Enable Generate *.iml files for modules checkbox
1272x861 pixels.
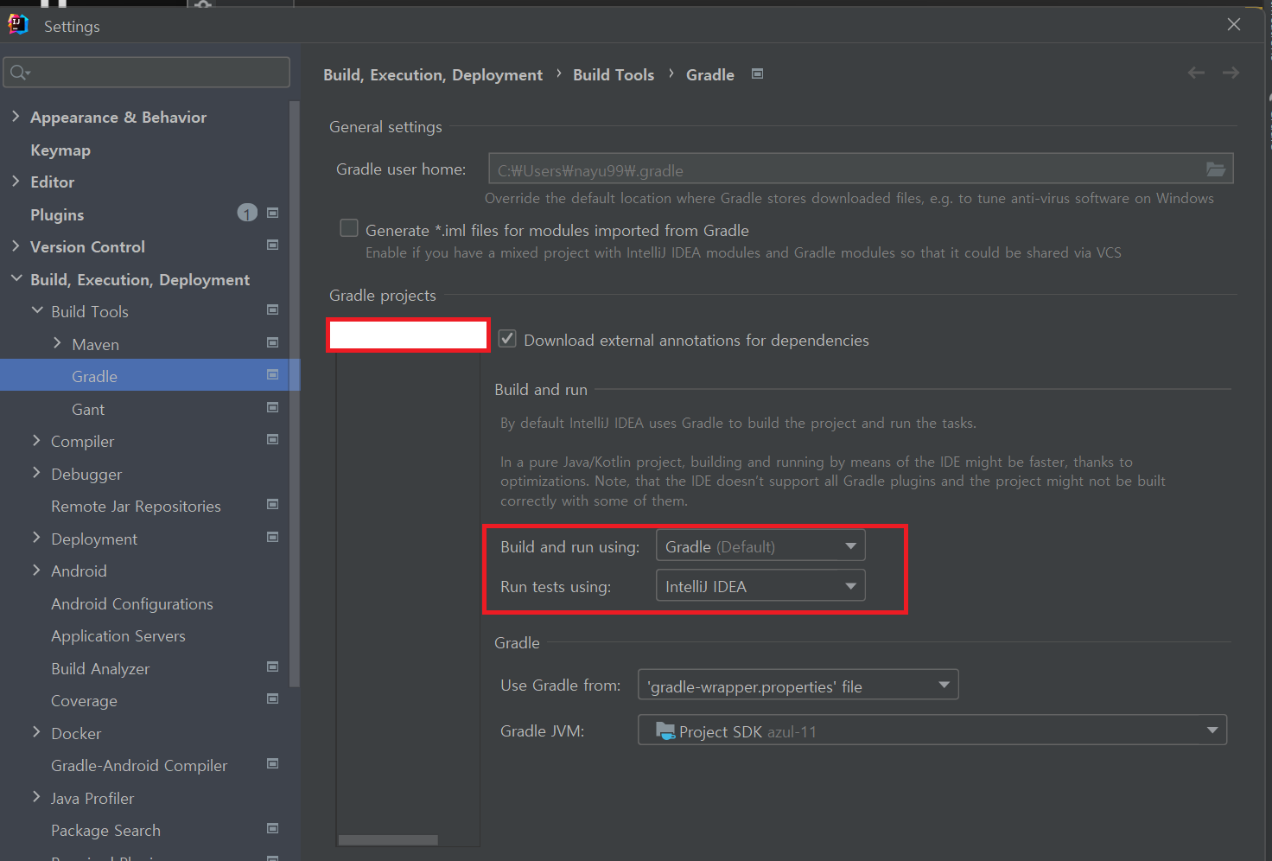click(x=349, y=228)
